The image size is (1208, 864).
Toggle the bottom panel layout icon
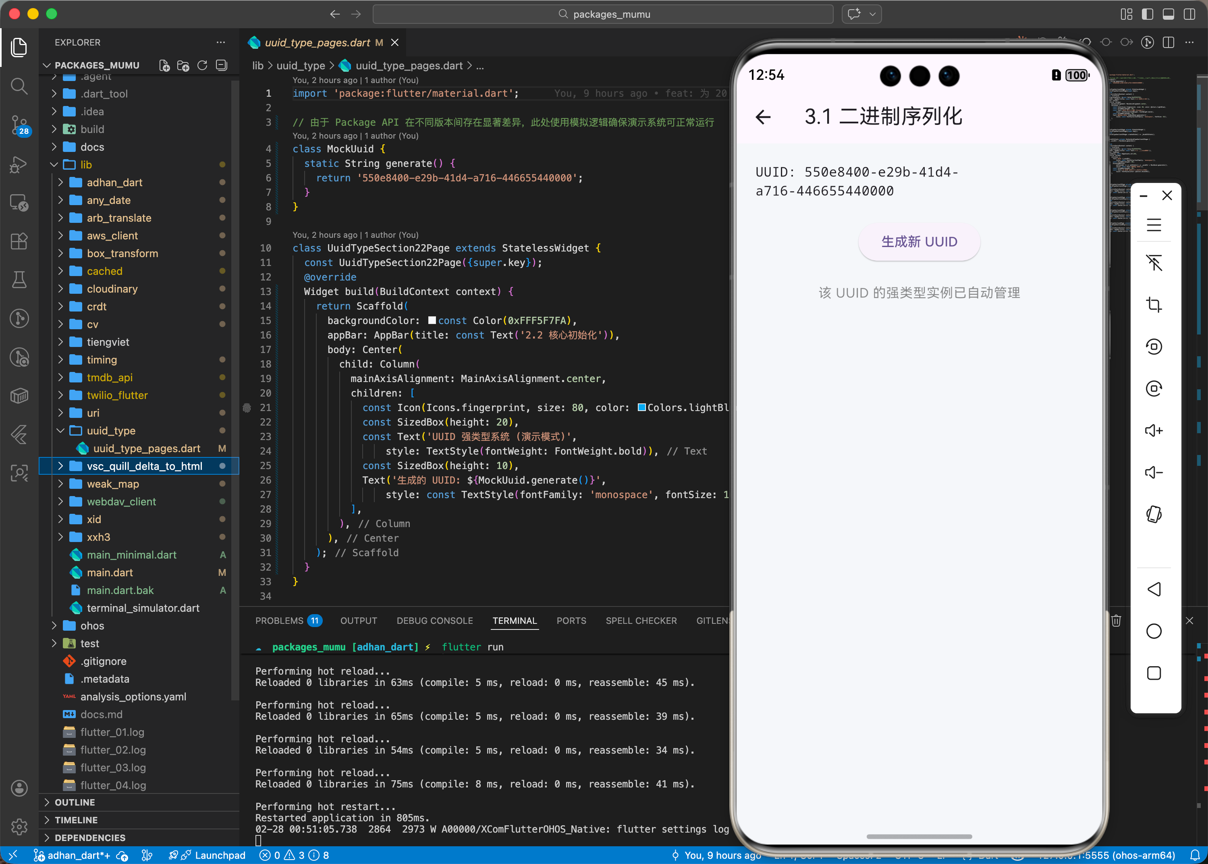(x=1168, y=15)
